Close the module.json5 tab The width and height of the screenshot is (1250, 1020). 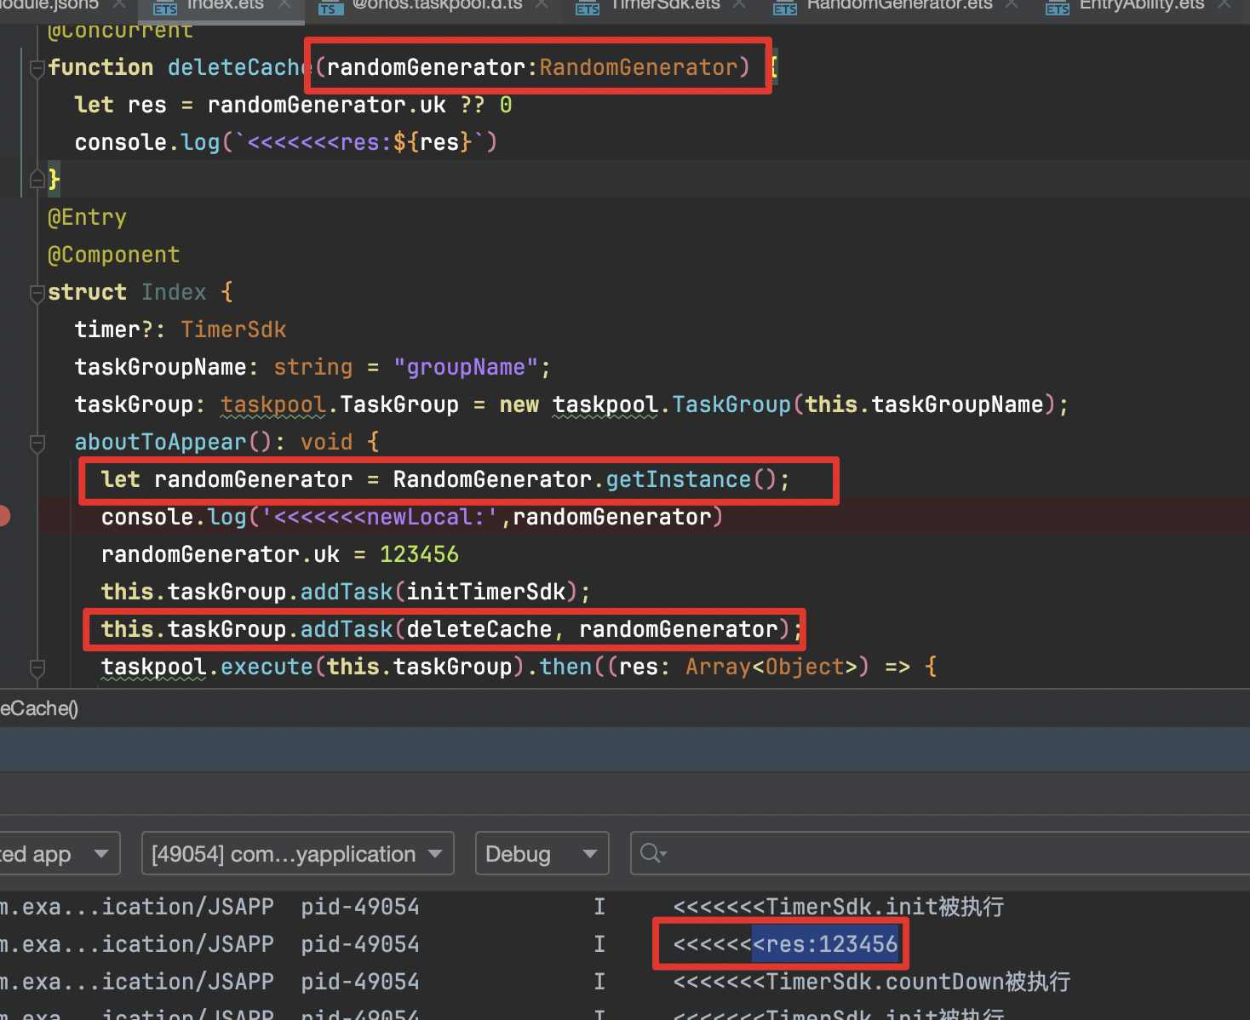pos(119,5)
